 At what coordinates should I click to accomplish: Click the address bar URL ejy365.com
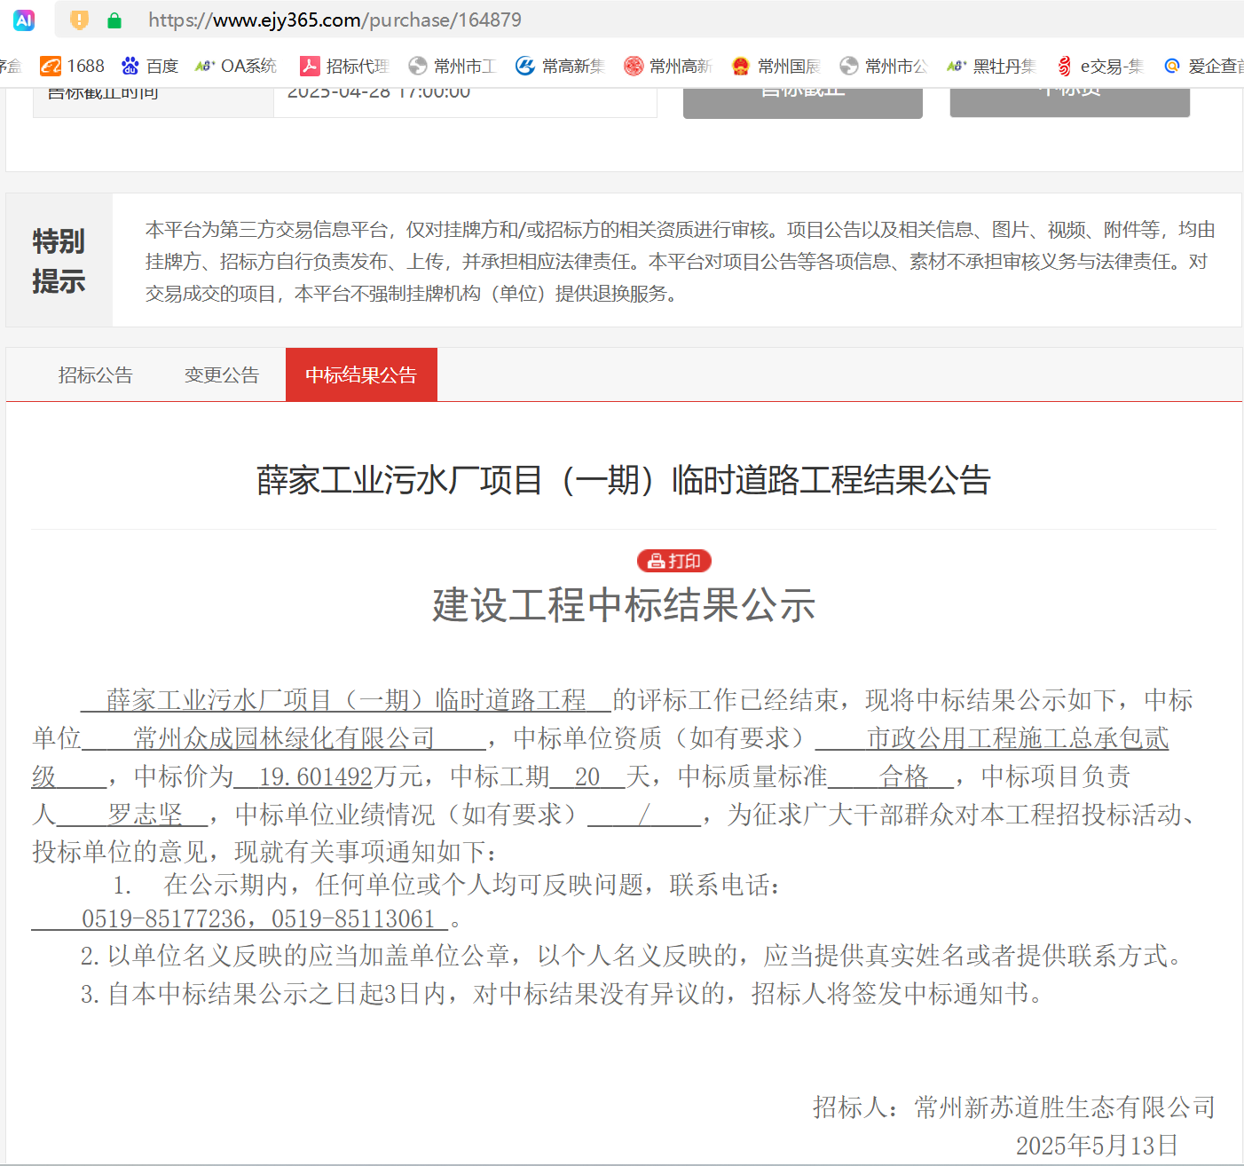tap(335, 20)
